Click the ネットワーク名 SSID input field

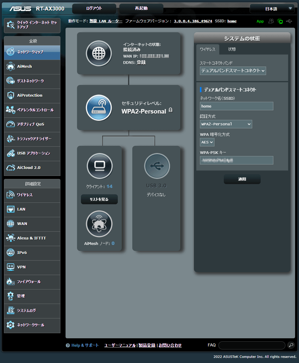236,106
